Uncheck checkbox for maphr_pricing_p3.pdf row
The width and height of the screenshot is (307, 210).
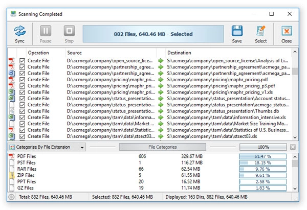tap(23, 86)
